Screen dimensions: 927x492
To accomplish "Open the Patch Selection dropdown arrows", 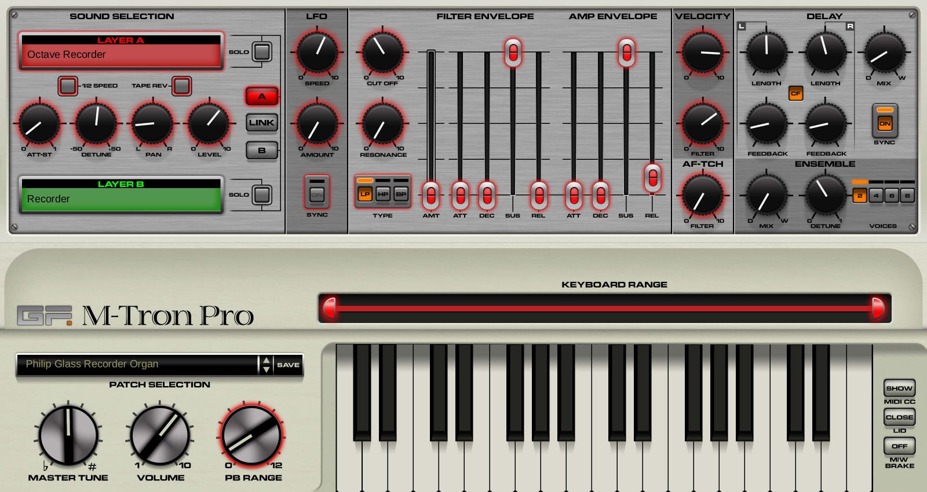I will [266, 365].
